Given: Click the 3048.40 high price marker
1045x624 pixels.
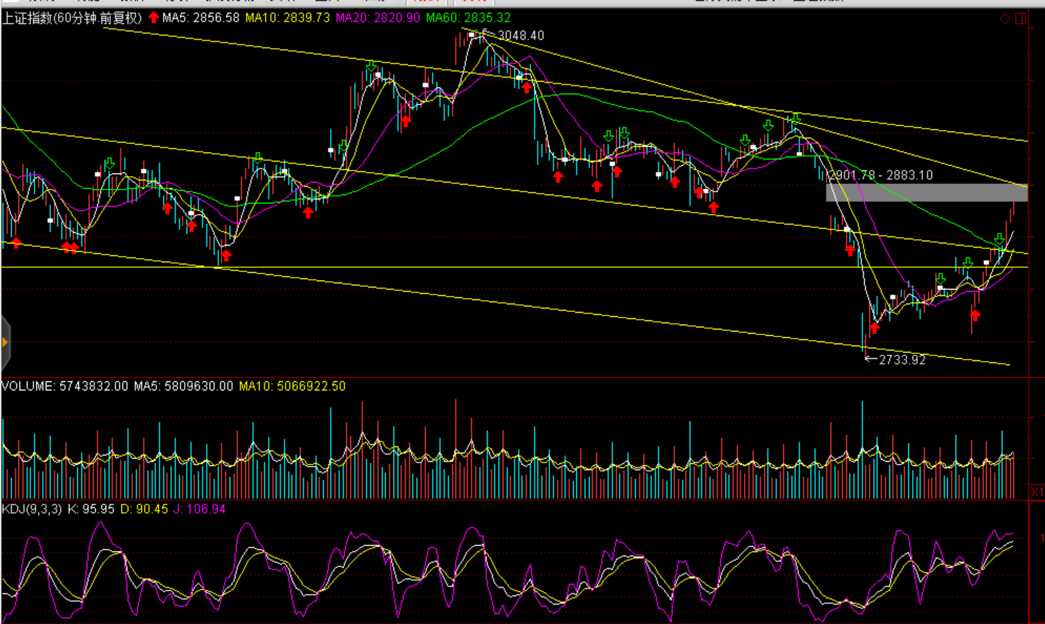Looking at the screenshot, I should pos(520,36).
